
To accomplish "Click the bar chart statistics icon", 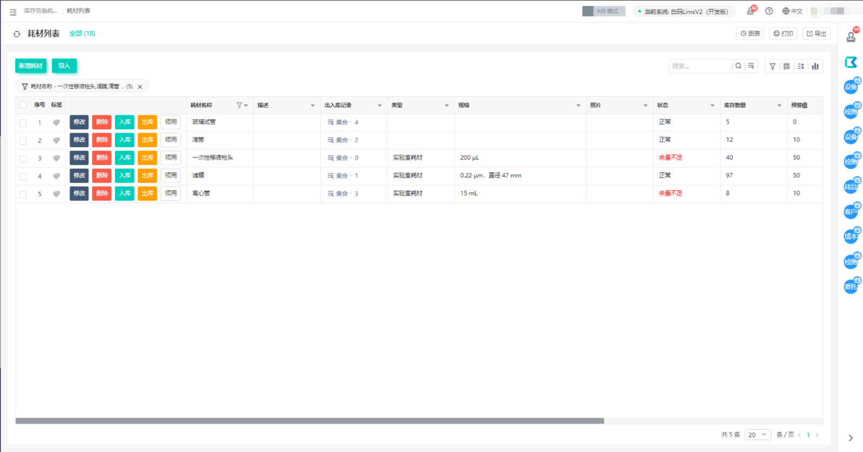I will (815, 66).
